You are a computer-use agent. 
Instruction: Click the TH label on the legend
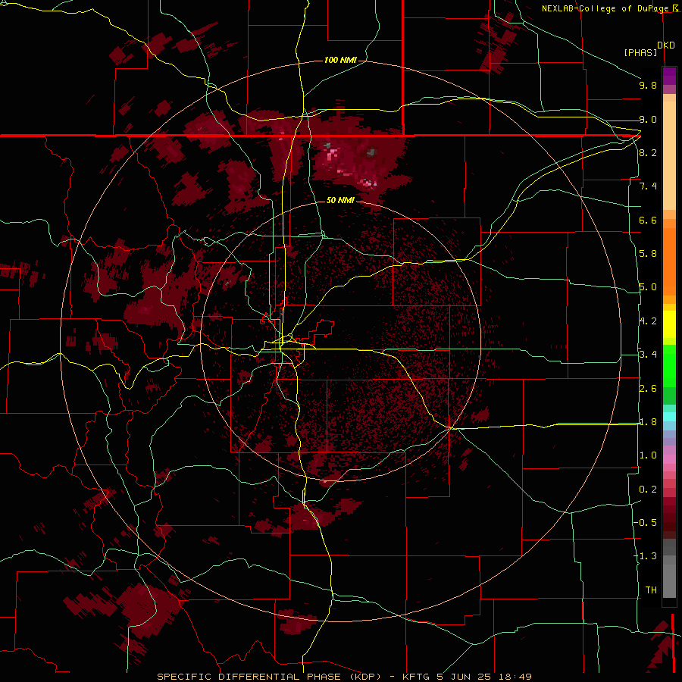click(x=651, y=590)
